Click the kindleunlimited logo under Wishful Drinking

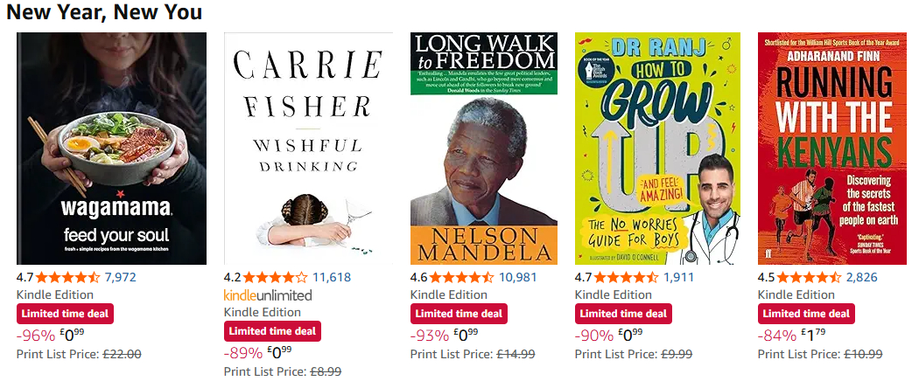tap(268, 295)
